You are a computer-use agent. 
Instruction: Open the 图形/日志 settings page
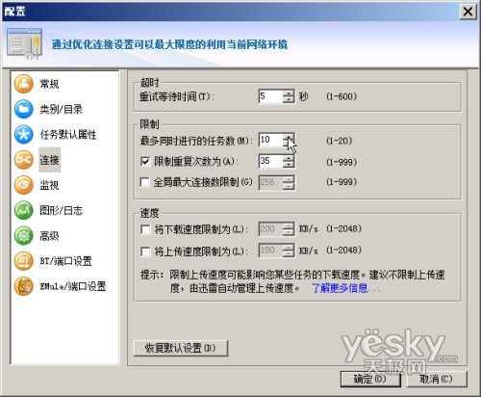61,211
